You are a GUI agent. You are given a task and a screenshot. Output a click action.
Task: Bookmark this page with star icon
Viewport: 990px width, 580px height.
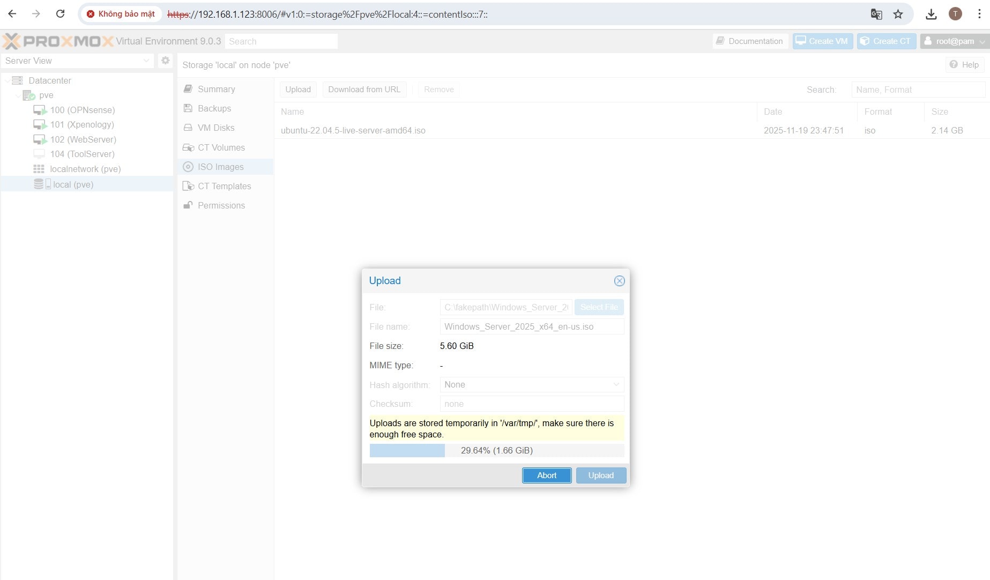(x=898, y=14)
